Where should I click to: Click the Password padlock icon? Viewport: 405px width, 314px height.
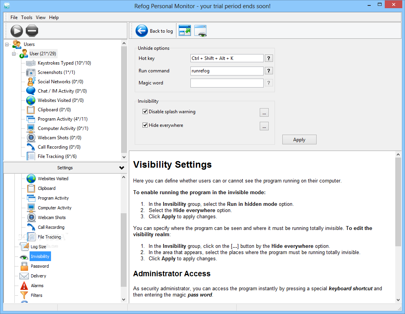(24, 266)
